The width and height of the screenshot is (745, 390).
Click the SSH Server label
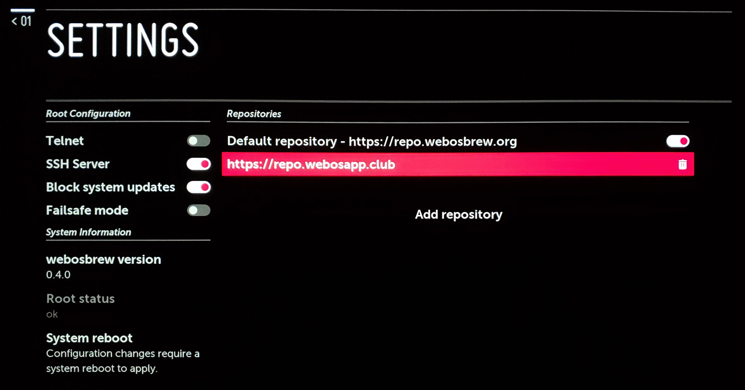78,164
